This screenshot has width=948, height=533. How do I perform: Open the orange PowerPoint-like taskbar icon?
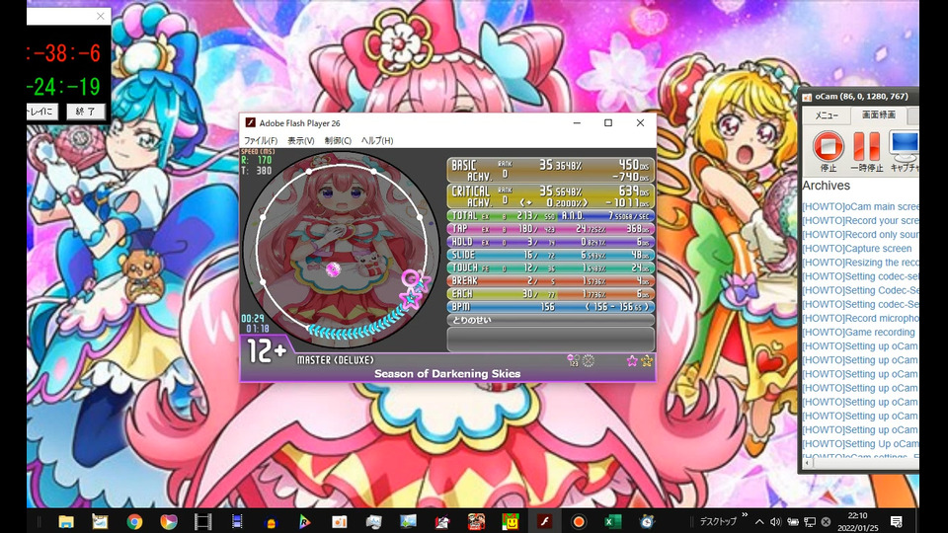click(x=339, y=521)
